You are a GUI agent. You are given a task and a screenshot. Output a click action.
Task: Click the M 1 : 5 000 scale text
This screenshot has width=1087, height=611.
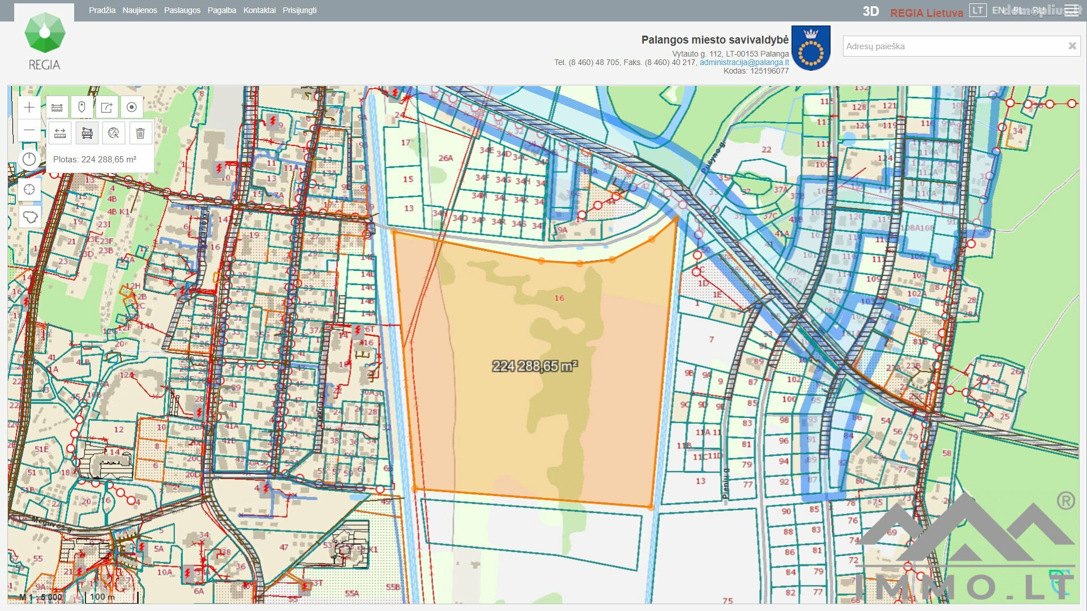tap(41, 597)
